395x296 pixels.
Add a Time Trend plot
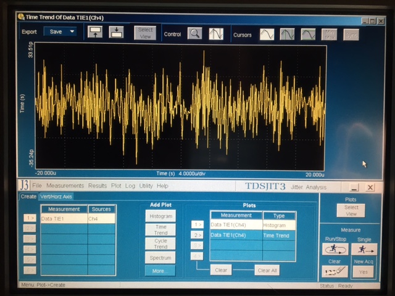[160, 230]
